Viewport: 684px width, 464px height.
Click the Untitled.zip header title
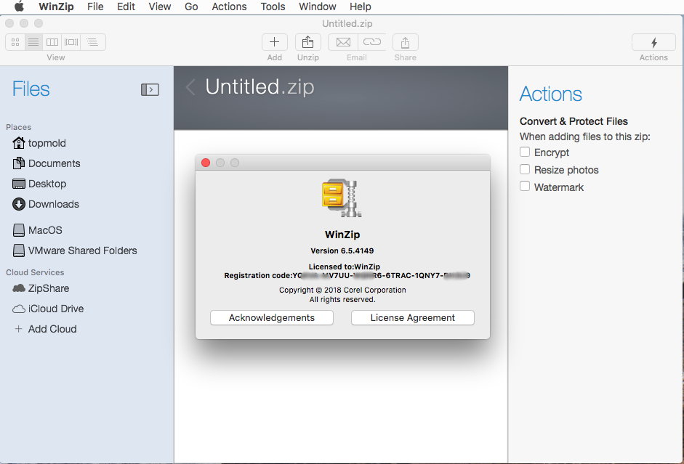259,86
